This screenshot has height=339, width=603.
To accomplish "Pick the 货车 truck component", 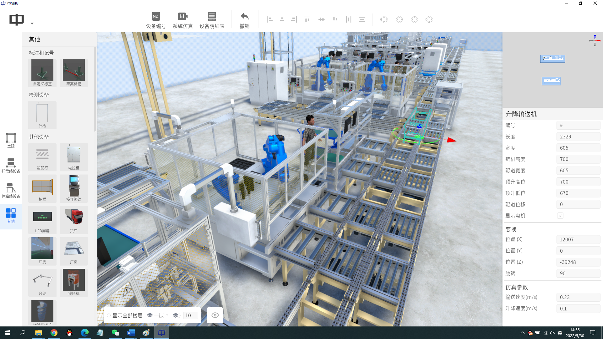I will [x=74, y=220].
